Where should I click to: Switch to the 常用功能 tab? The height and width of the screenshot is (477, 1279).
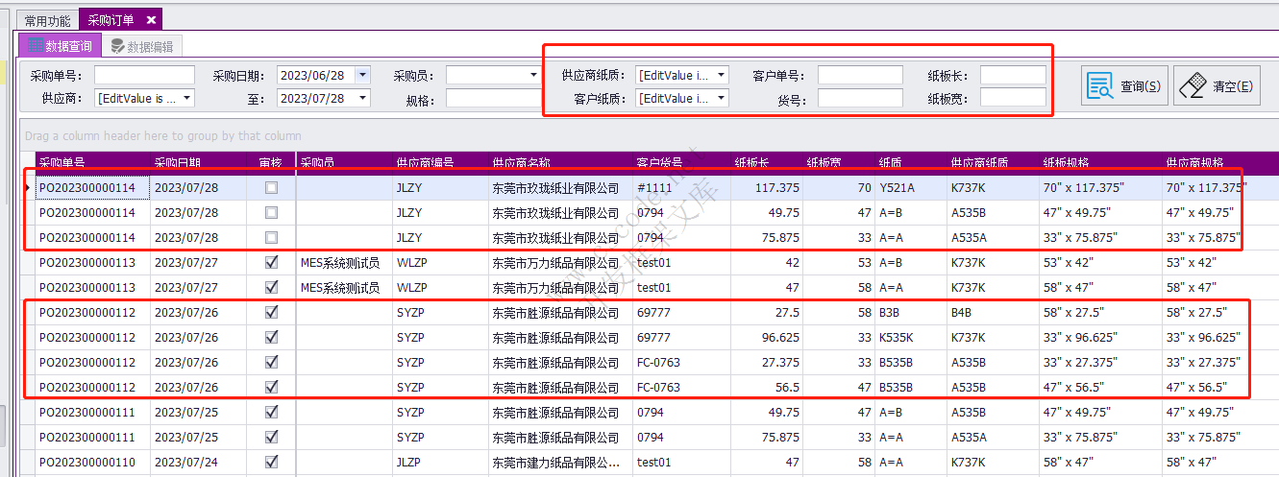[47, 20]
